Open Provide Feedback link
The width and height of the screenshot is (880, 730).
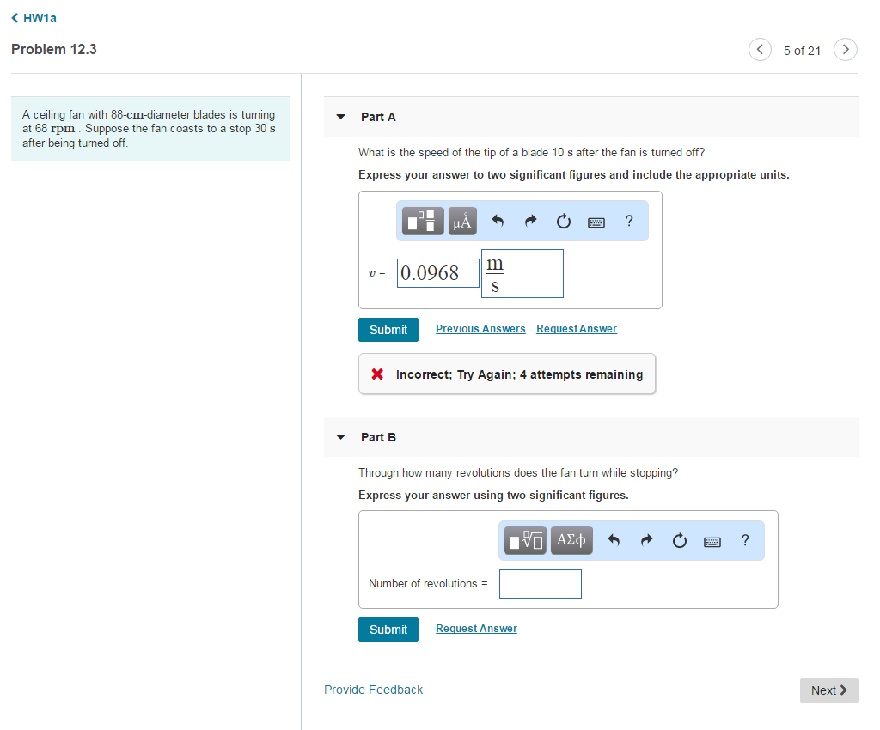373,690
